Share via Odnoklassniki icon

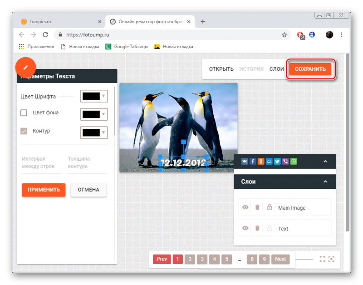click(261, 162)
